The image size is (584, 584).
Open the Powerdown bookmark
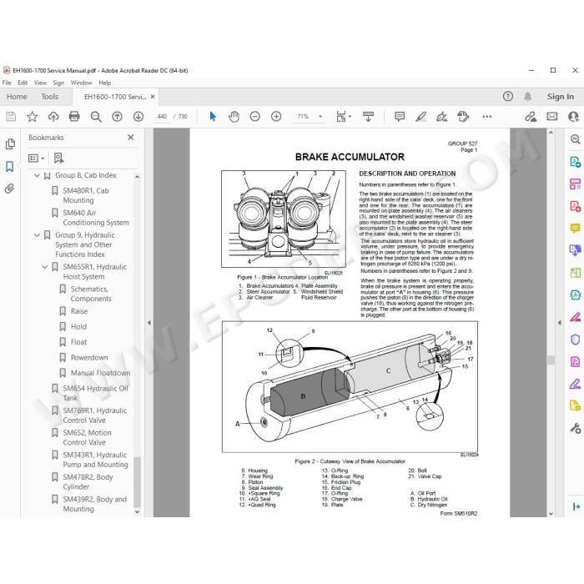click(89, 358)
